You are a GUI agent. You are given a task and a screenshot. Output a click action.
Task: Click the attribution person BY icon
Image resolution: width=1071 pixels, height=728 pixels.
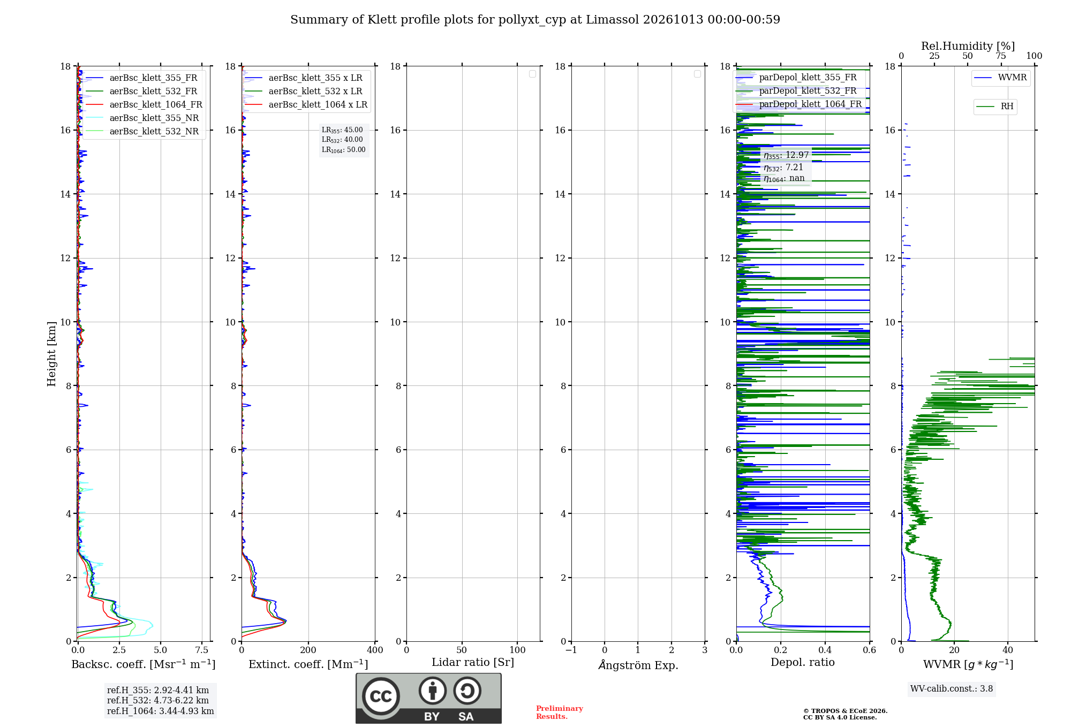433,691
